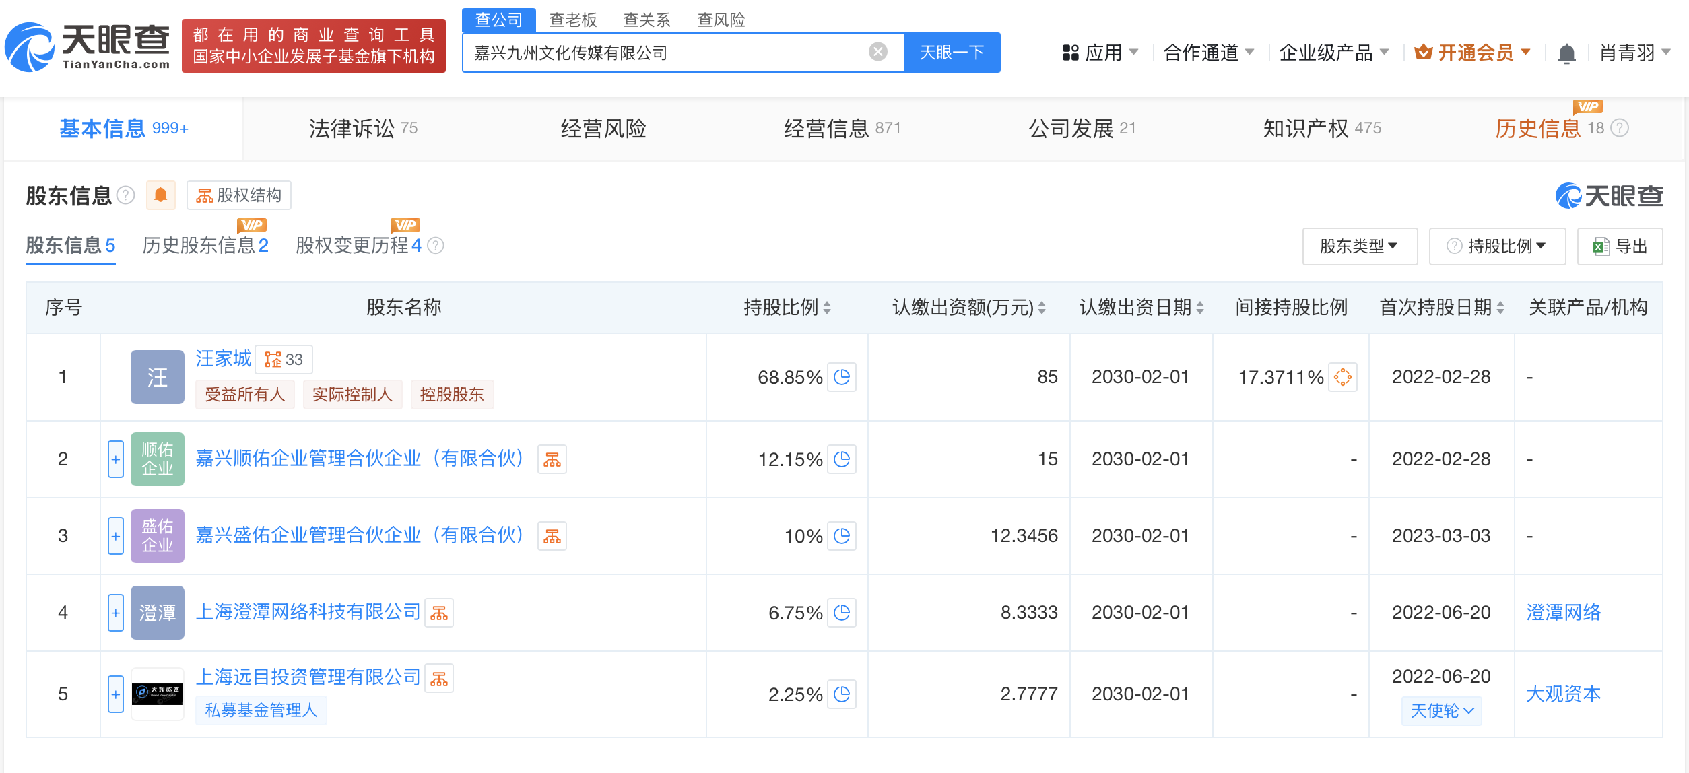This screenshot has height=773, width=1689.
Task: Click the 天眼一下 search button
Action: click(952, 53)
